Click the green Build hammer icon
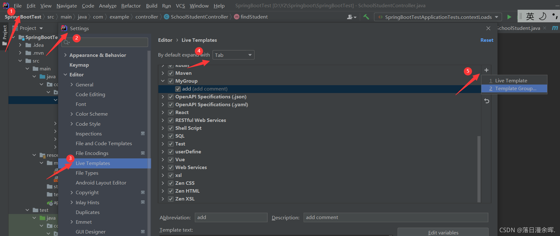The width and height of the screenshot is (560, 236). click(x=366, y=17)
